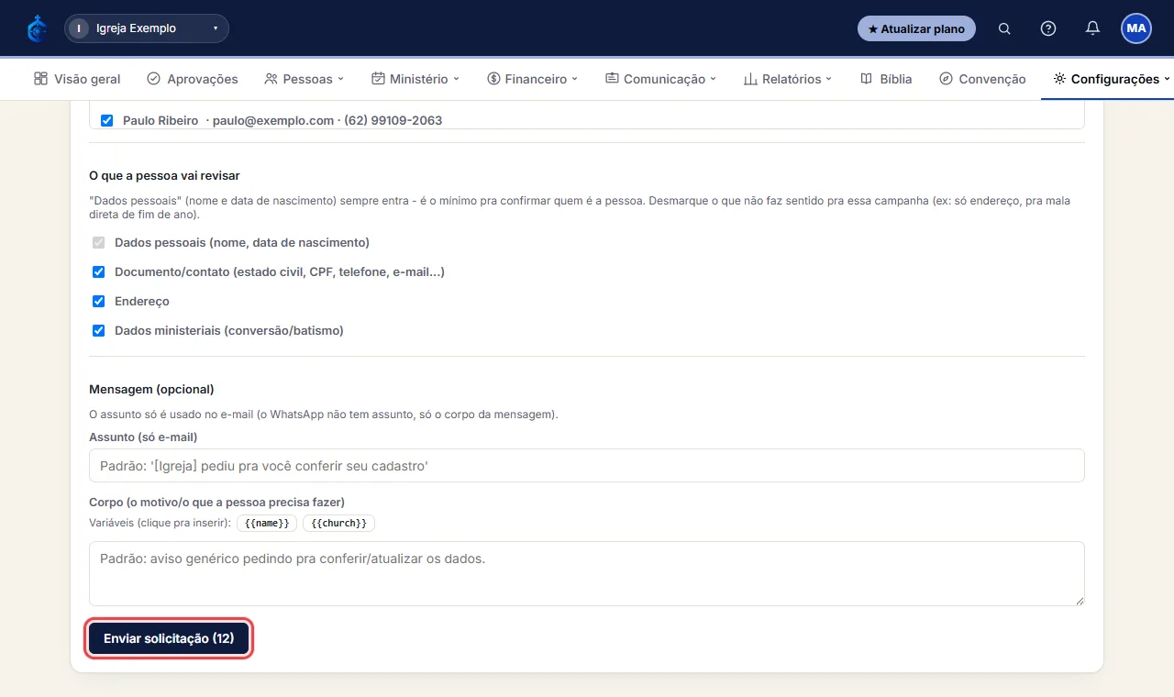Click the paulo@exemplo.com email text
This screenshot has height=697, width=1174.
coord(273,120)
